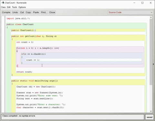
Task: Click the for loop header line
Action: pyautogui.click(x=38, y=48)
